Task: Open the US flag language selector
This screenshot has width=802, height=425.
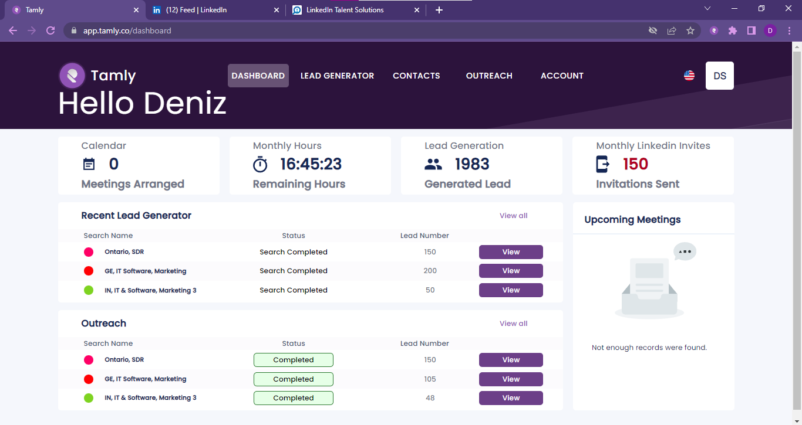Action: (689, 76)
